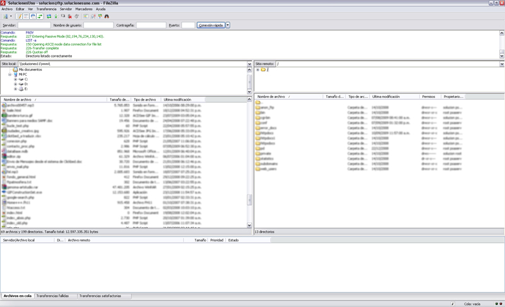
Task: Toggle synchronized browsing icon
Action: click(x=100, y=16)
